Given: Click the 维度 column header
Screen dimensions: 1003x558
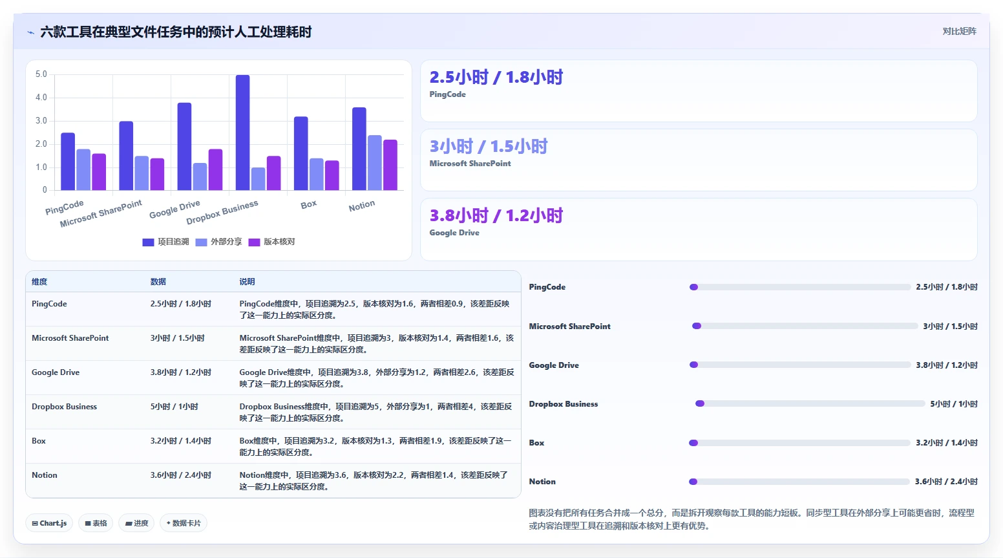Looking at the screenshot, I should point(39,282).
